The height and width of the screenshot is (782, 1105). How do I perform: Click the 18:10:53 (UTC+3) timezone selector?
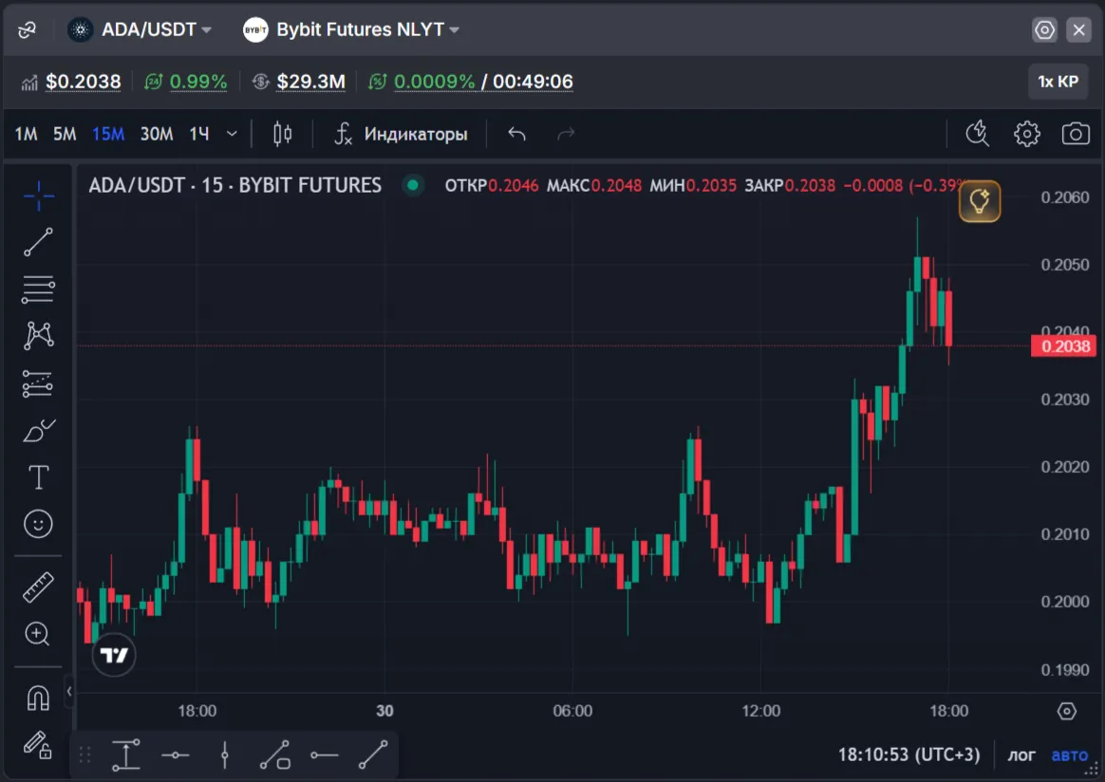909,754
